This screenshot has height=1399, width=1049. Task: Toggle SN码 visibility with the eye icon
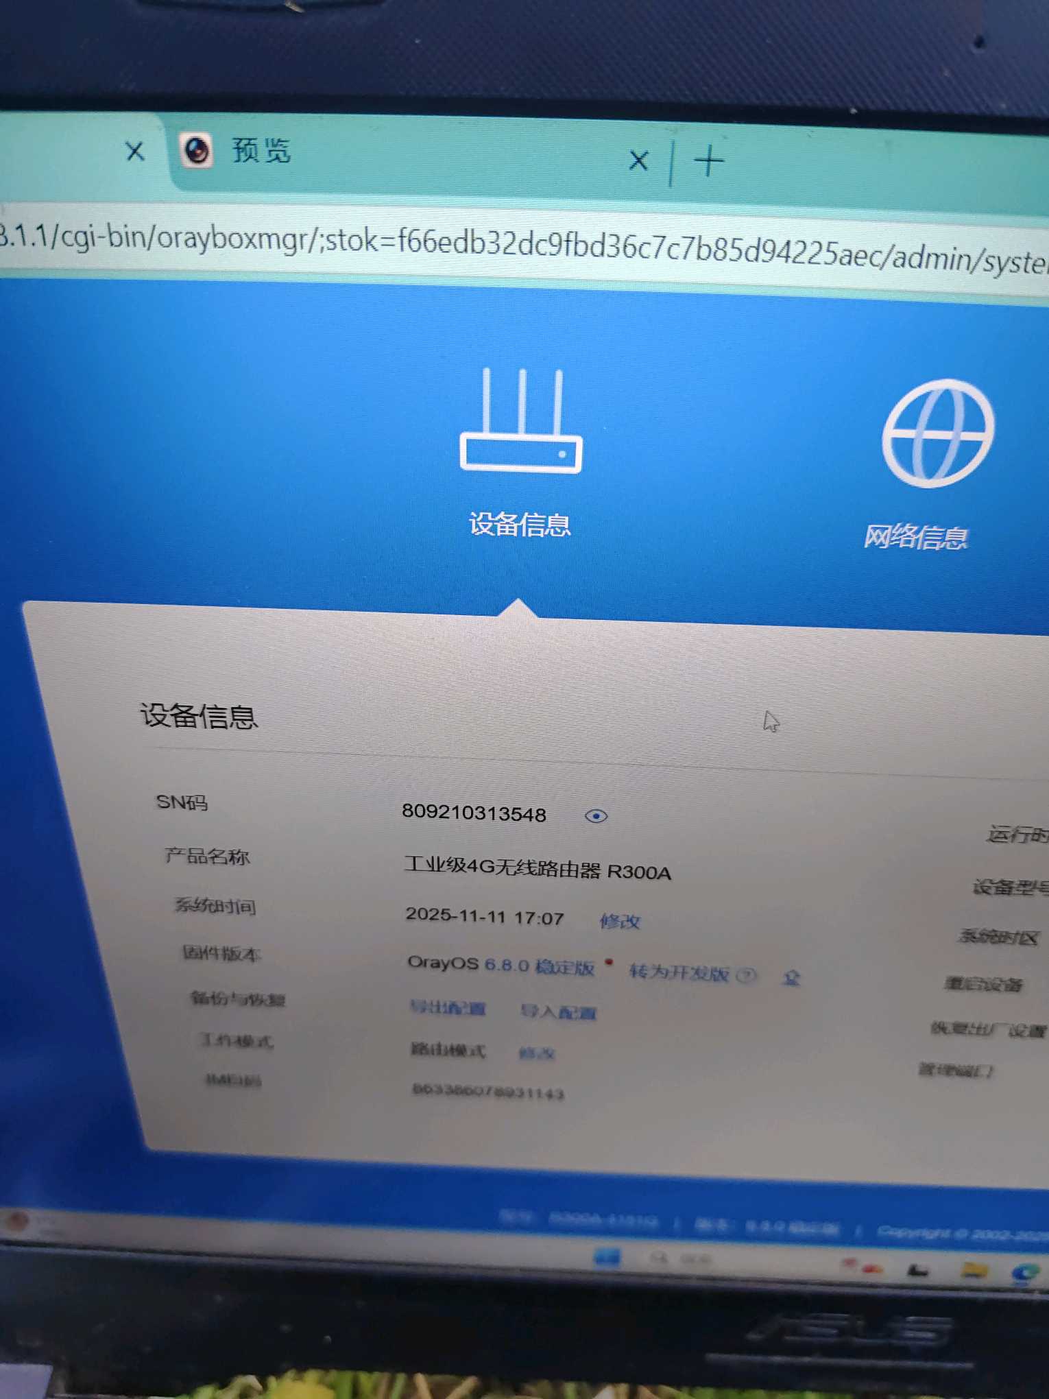pos(596,815)
